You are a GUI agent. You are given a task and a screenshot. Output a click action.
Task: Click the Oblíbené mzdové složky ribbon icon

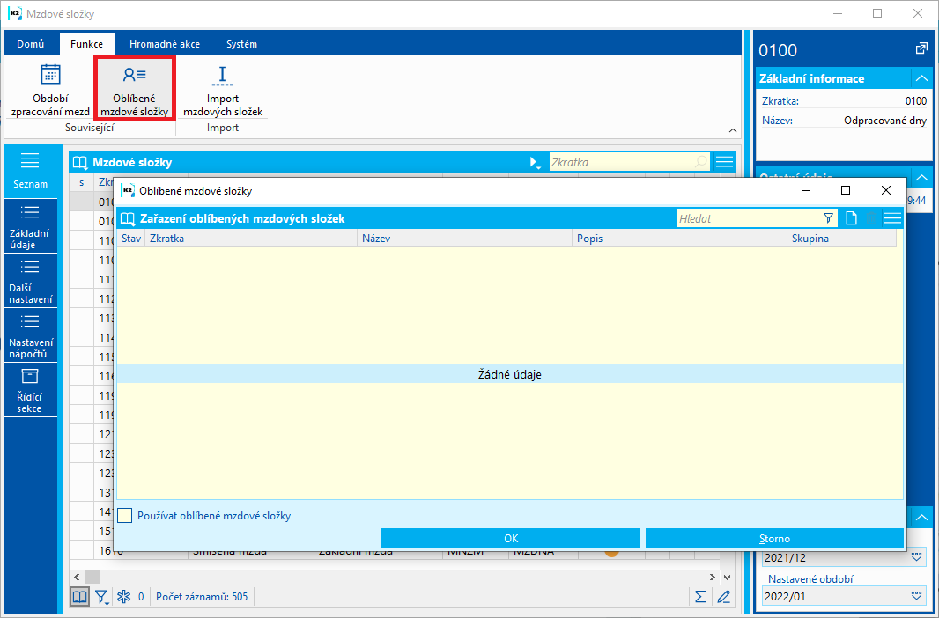pos(135,74)
